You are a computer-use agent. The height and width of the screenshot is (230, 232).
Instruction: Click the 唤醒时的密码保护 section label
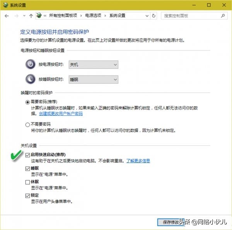pyautogui.click(x=37, y=93)
